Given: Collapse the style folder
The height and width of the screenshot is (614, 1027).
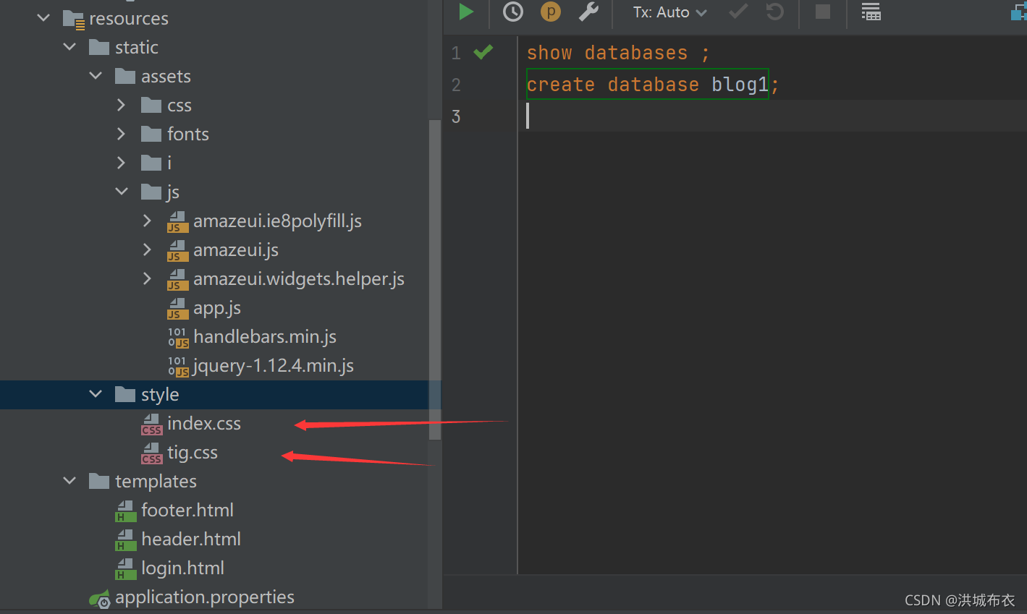Looking at the screenshot, I should pyautogui.click(x=96, y=394).
